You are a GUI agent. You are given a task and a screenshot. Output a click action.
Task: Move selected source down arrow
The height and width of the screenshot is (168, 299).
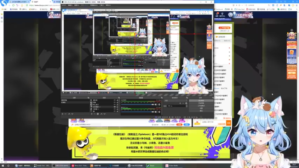[x=105, y=114]
